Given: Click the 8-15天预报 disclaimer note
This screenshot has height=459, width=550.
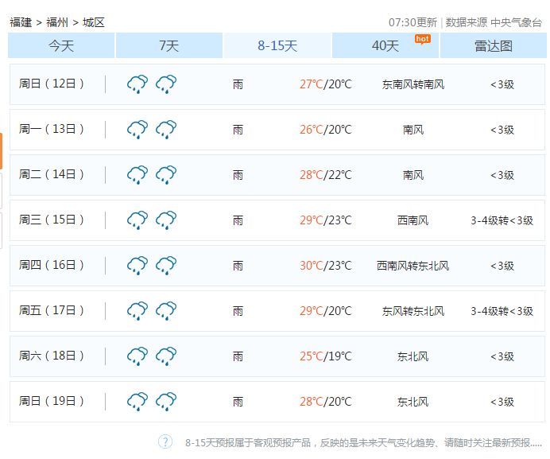Looking at the screenshot, I should (x=363, y=442).
